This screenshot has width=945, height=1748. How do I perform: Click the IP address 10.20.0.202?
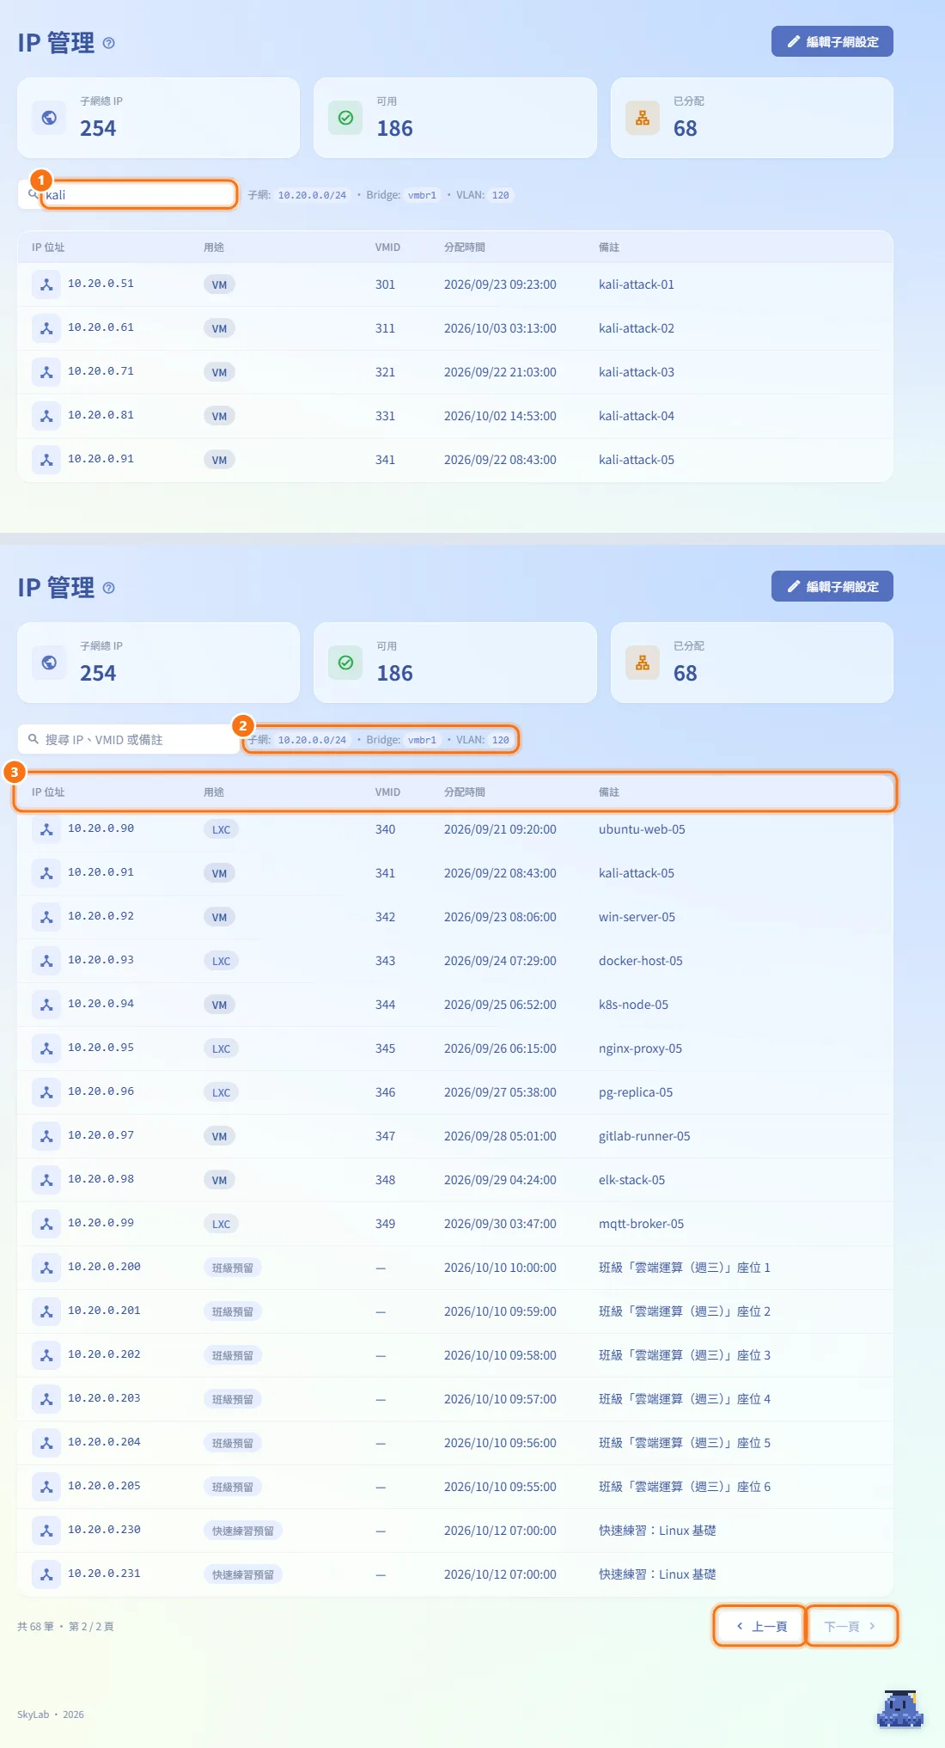click(x=104, y=1354)
